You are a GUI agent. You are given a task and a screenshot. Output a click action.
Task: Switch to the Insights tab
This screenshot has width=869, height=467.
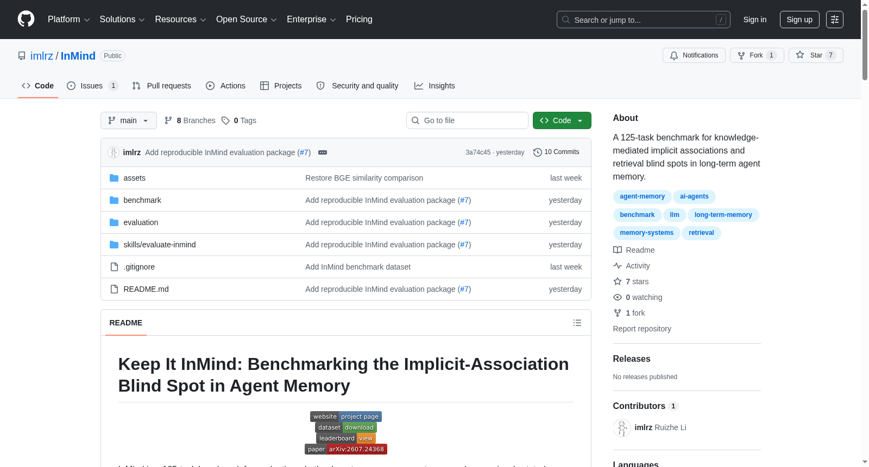tap(434, 86)
